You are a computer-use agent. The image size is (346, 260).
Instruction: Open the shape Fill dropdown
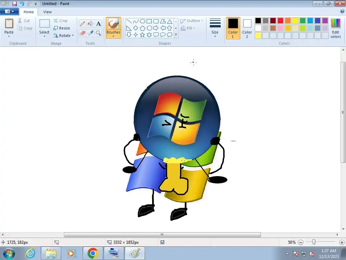[x=188, y=28]
